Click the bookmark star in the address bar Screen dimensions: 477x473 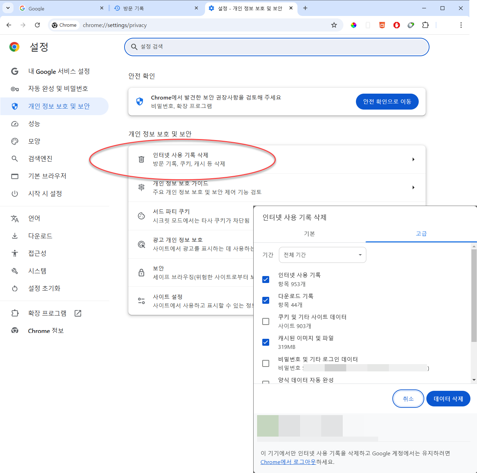[334, 25]
